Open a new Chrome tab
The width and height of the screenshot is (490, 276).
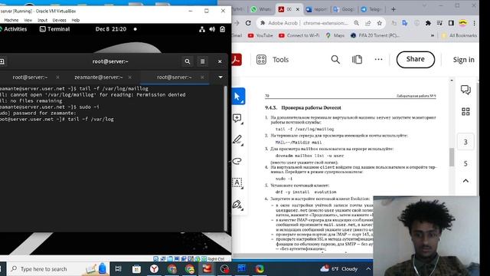coord(394,9)
